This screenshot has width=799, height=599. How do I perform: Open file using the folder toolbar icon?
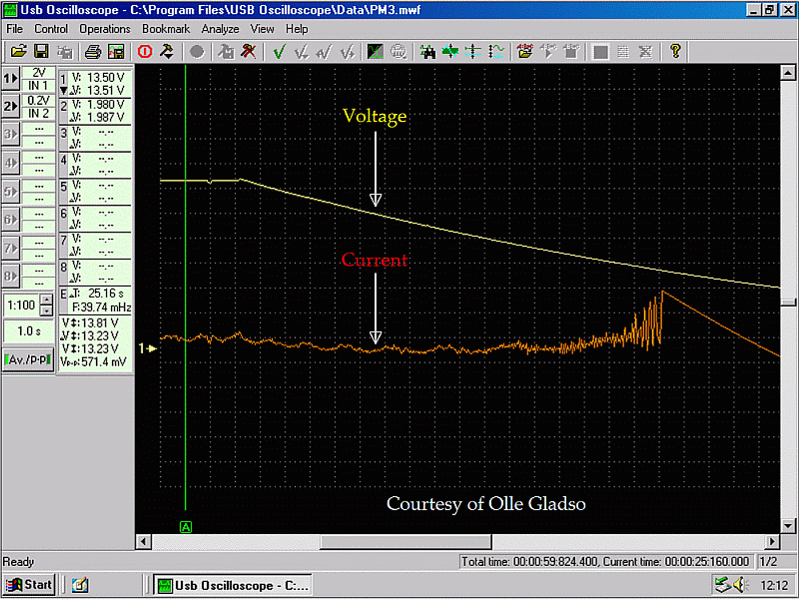(x=18, y=52)
